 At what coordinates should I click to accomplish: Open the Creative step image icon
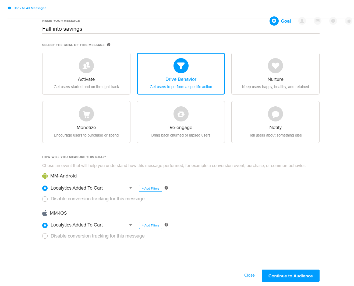point(318,21)
